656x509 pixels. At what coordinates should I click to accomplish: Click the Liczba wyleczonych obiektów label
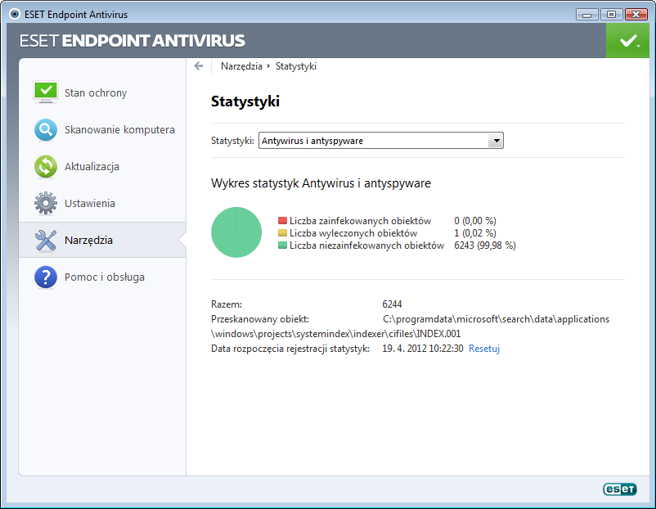[353, 232]
